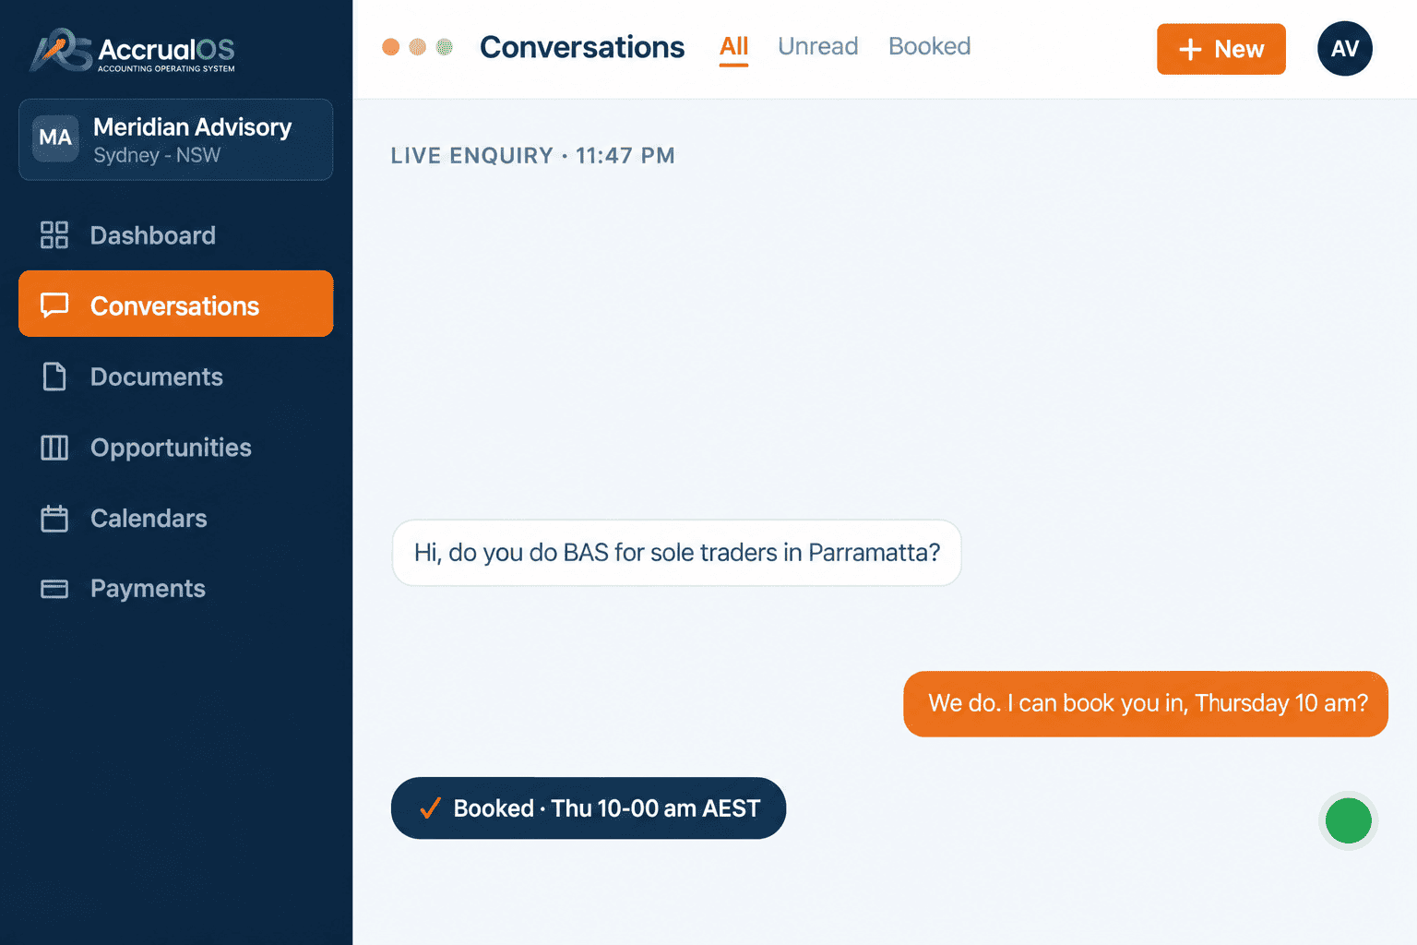Open Opportunities label in sidebar
This screenshot has height=945, width=1417.
171,448
